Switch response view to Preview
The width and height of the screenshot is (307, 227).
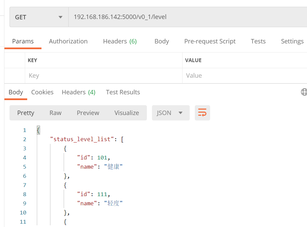tap(88, 113)
